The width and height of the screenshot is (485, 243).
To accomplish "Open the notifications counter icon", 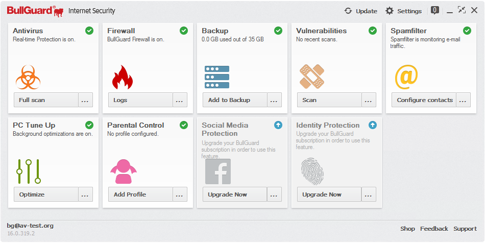I will coord(434,10).
